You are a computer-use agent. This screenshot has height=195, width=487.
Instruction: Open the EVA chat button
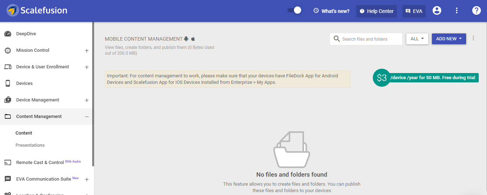[414, 11]
